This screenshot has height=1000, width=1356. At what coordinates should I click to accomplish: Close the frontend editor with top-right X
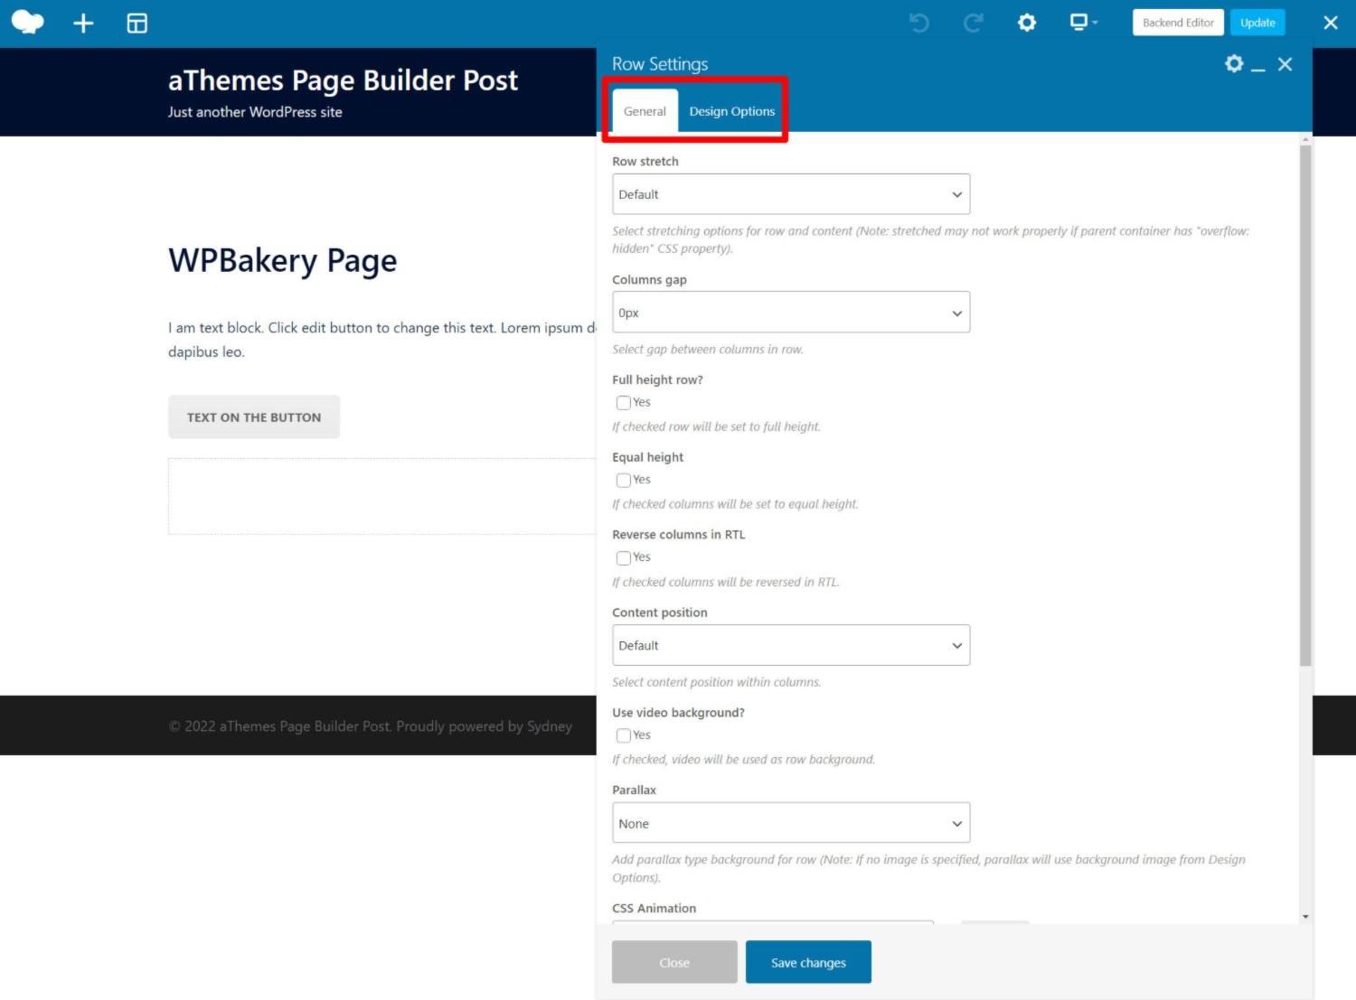pyautogui.click(x=1331, y=23)
